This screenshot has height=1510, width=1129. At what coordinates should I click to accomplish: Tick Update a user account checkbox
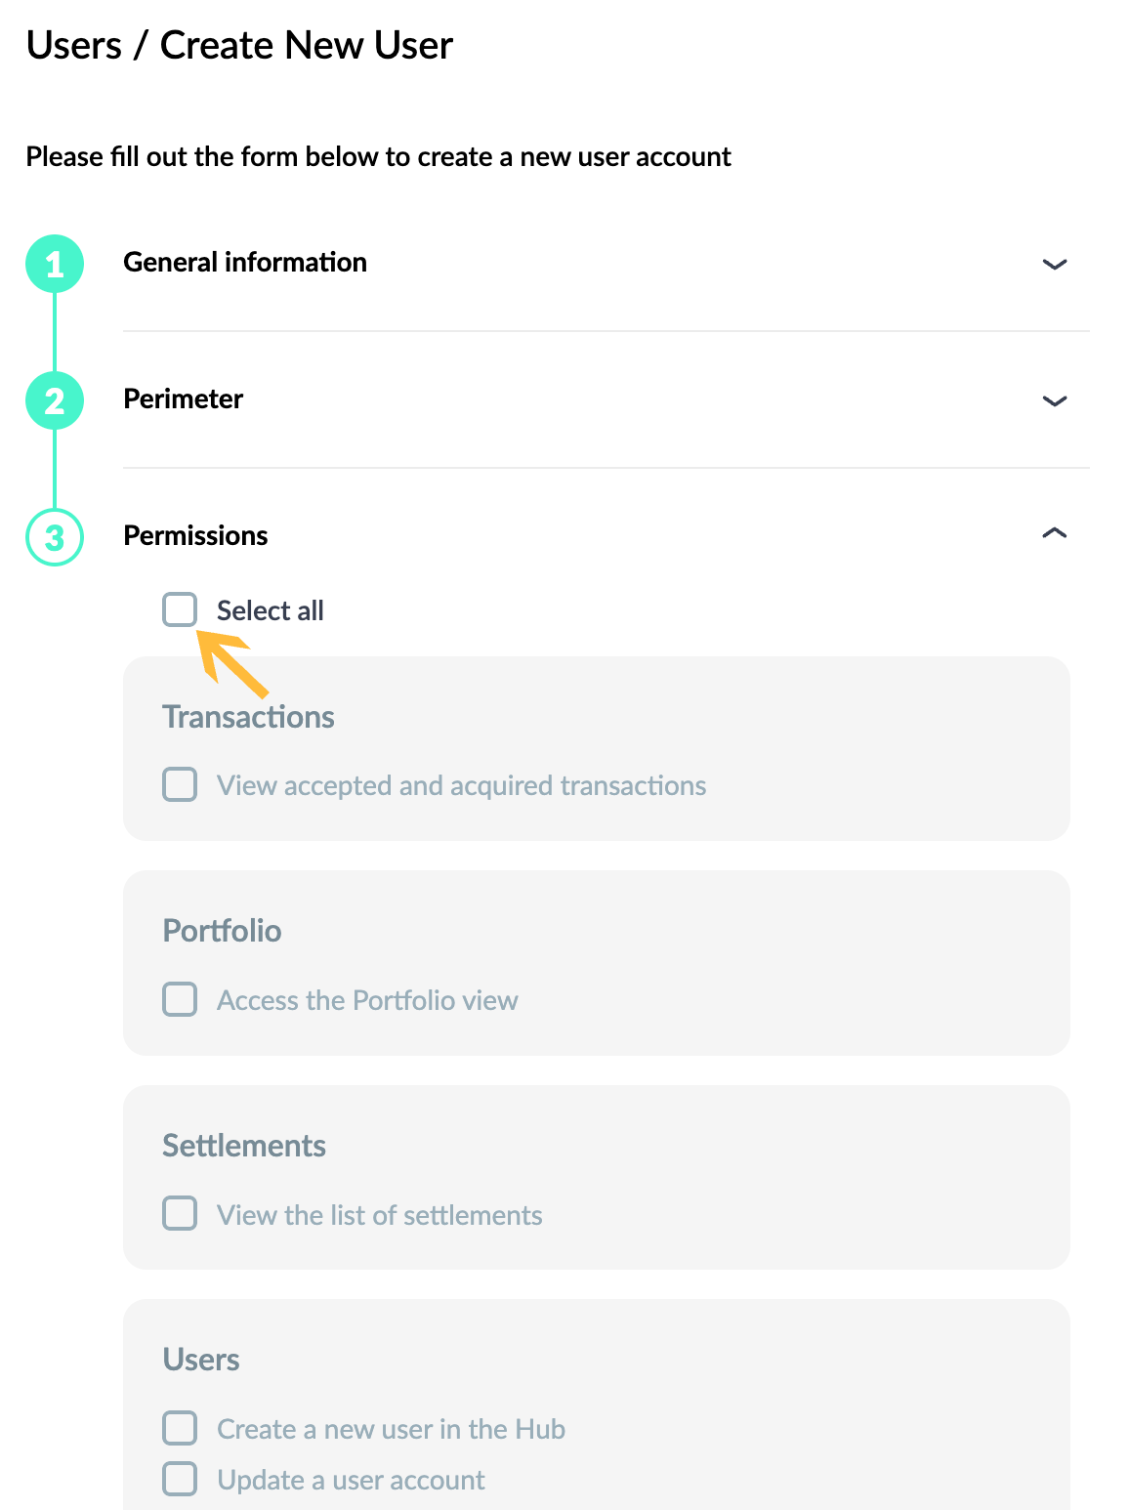pos(180,1479)
